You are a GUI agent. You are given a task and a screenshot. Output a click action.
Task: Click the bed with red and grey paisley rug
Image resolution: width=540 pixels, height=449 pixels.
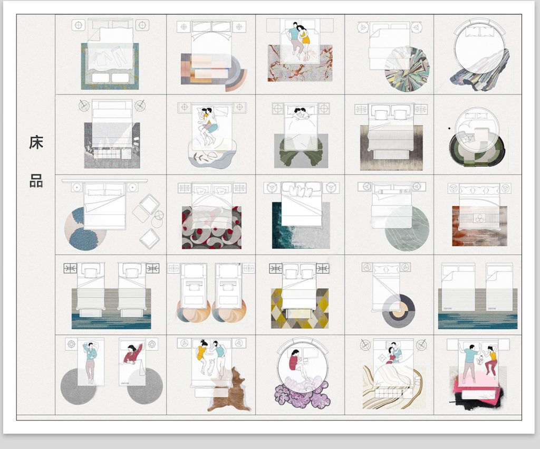pos(211,215)
